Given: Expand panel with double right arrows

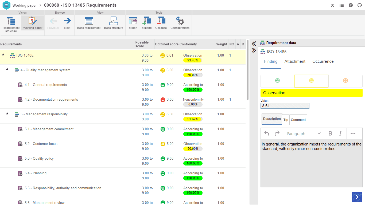Looking at the screenshot, I should click(254, 50).
